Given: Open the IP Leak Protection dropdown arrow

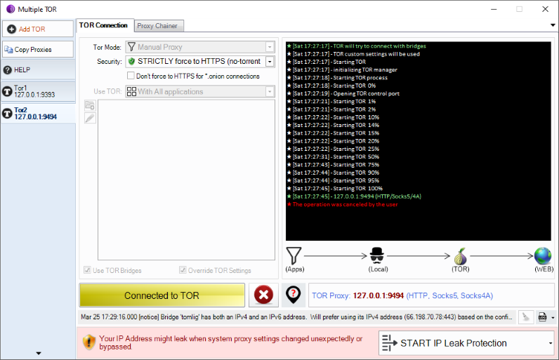Looking at the screenshot, I should click(x=551, y=343).
